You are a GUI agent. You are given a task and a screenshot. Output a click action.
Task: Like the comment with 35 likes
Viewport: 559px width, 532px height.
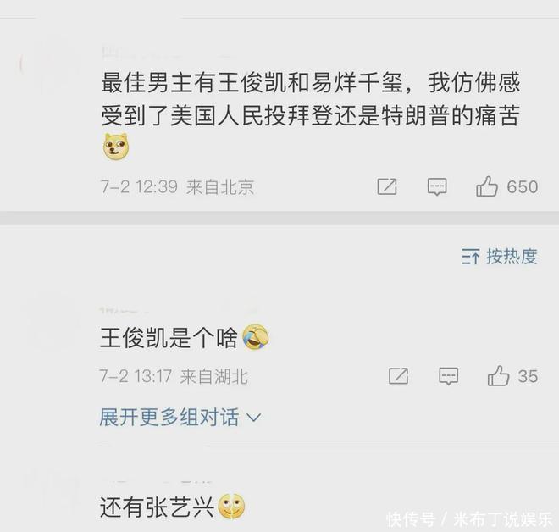click(x=498, y=376)
